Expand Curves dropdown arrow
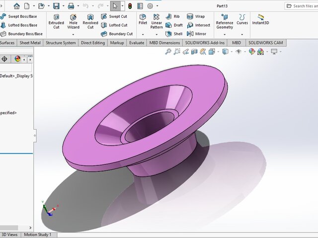 [x=242, y=34]
